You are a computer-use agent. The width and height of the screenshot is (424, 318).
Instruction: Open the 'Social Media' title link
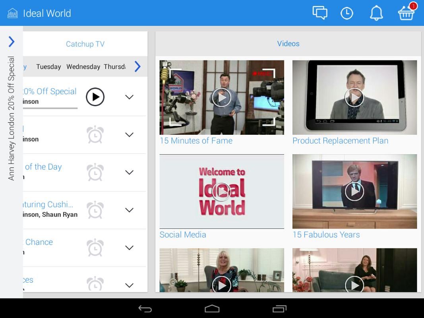click(x=183, y=235)
